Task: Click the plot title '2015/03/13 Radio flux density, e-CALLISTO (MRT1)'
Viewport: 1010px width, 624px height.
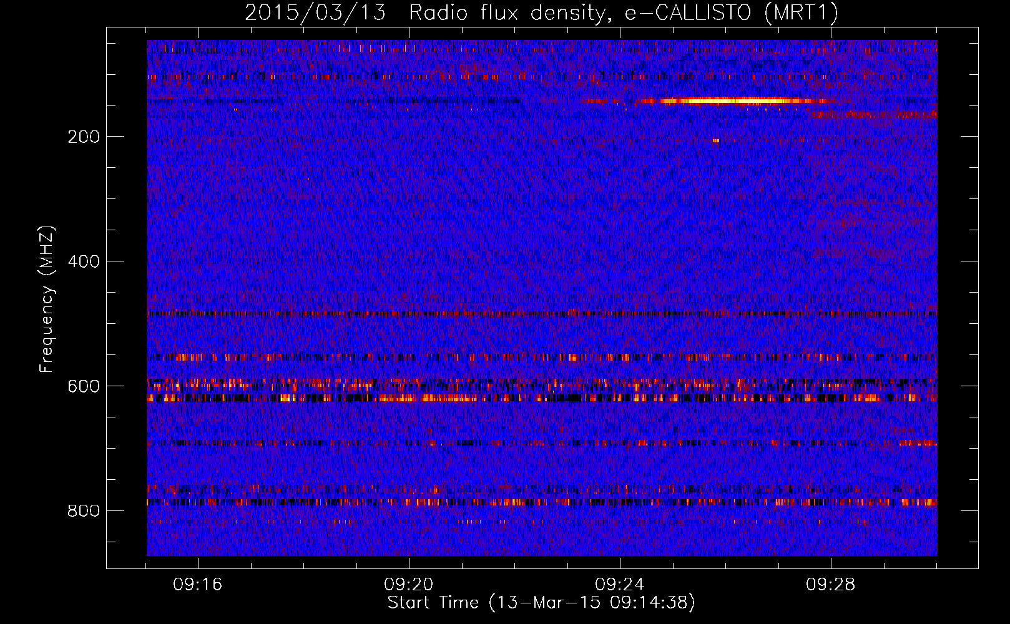Action: tap(541, 13)
